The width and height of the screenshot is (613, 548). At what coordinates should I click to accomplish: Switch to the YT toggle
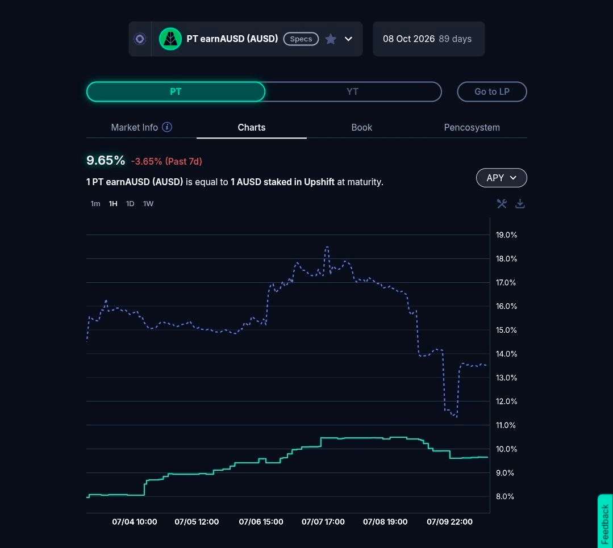(x=353, y=92)
